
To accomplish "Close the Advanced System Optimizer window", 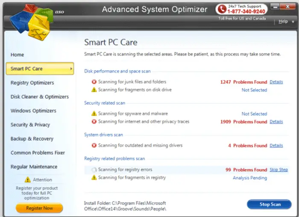I will pos(287,7).
